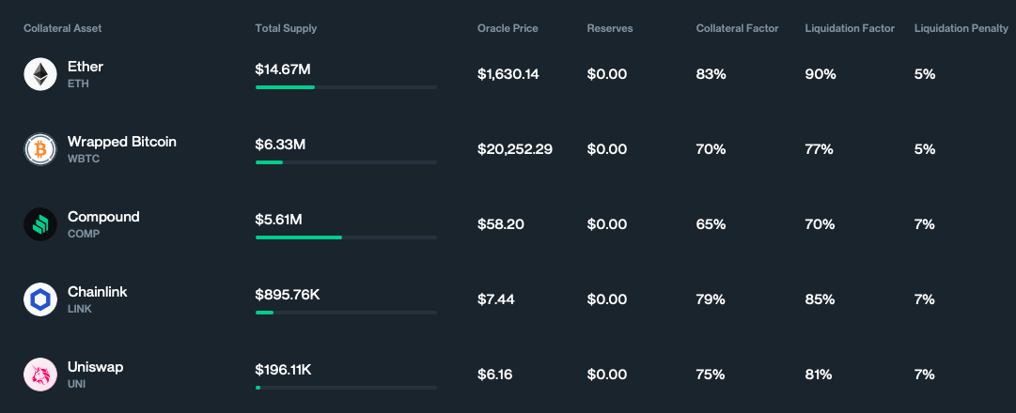Select the $6.16 oracle price
The height and width of the screenshot is (413, 1016).
[x=495, y=375]
